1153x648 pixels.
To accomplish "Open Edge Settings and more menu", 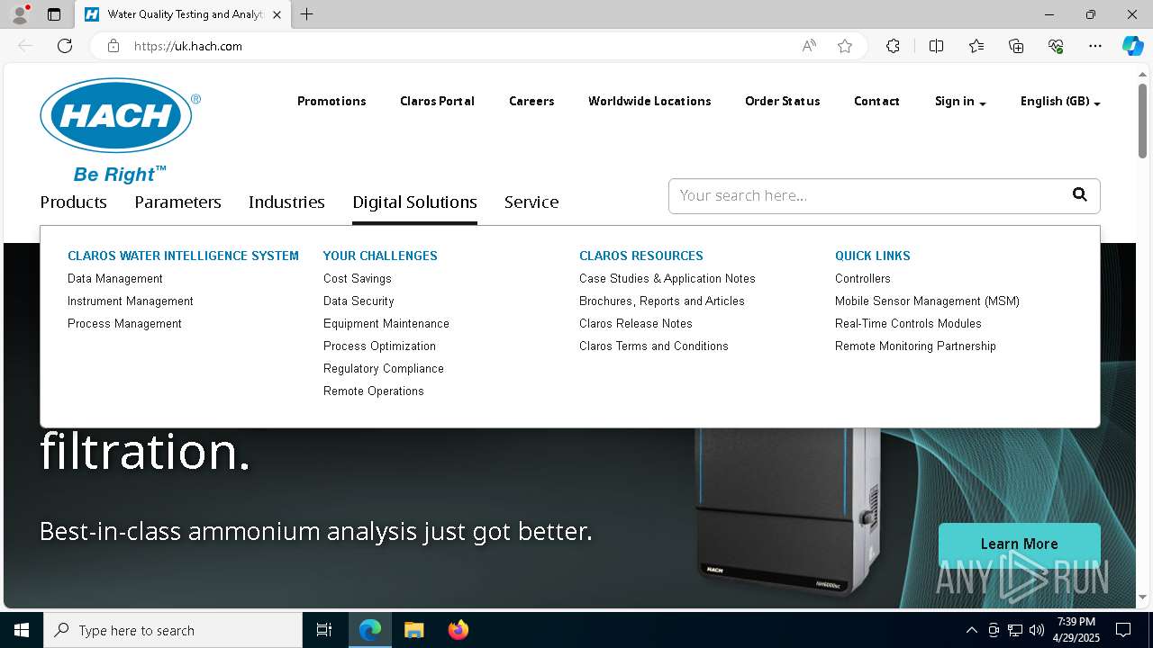I will click(1095, 46).
